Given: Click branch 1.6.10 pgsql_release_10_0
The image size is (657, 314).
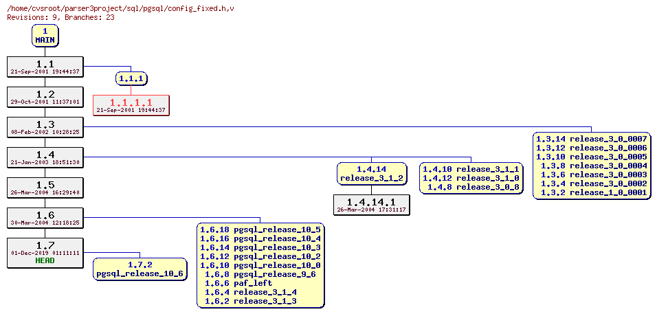Looking at the screenshot, I should (x=260, y=265).
